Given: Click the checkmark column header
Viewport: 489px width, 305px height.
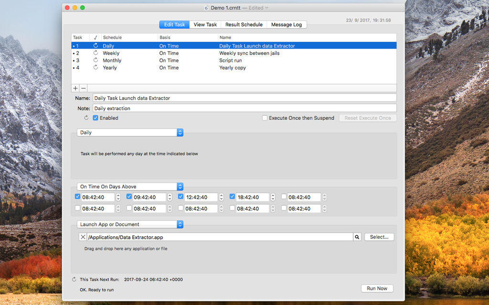Looking at the screenshot, I should pyautogui.click(x=96, y=37).
